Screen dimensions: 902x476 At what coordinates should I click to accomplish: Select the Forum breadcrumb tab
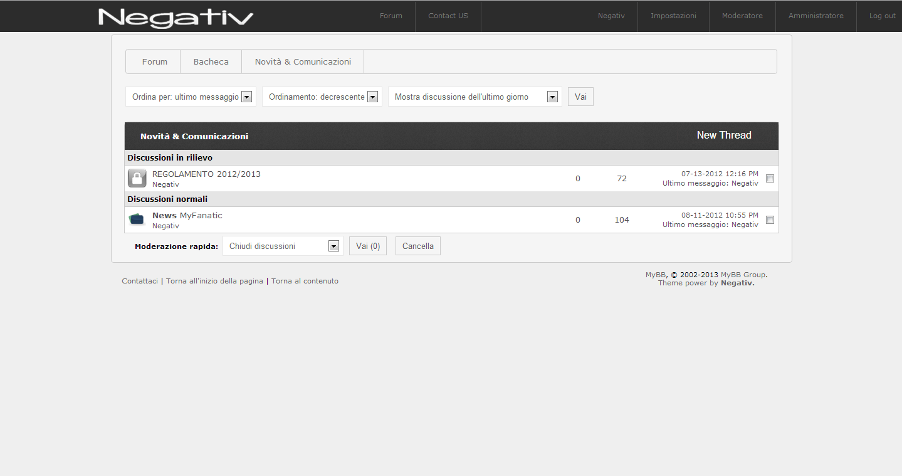point(155,61)
